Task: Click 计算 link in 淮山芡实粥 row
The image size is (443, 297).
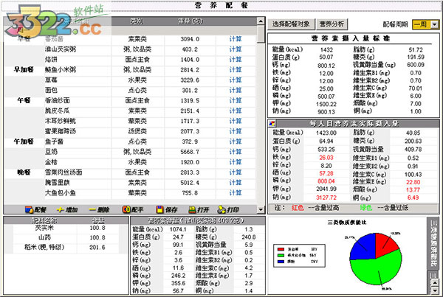Action: pos(236,49)
